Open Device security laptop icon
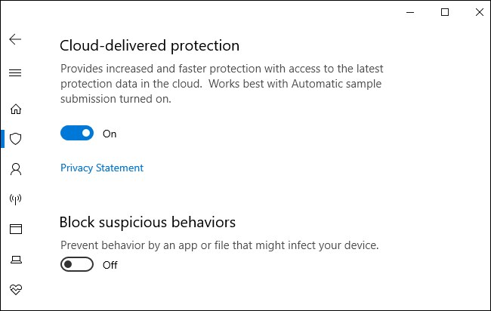Viewport: 491px width, 311px height. coord(16,260)
